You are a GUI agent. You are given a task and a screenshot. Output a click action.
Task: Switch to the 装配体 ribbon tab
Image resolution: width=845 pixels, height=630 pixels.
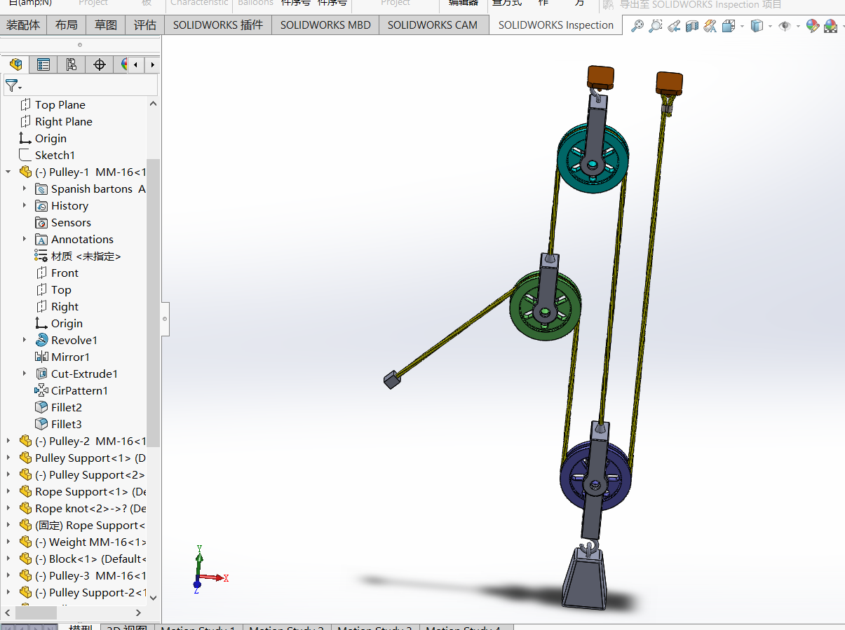(23, 25)
